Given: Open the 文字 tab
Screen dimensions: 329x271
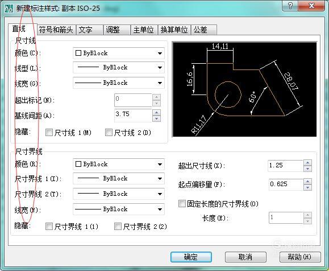Looking at the screenshot, I should (x=89, y=30).
